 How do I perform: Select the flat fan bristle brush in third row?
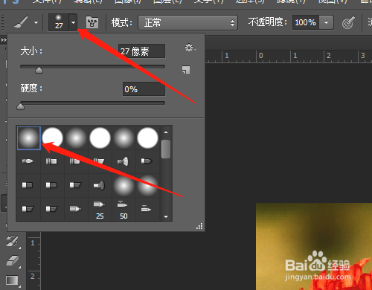point(99,185)
